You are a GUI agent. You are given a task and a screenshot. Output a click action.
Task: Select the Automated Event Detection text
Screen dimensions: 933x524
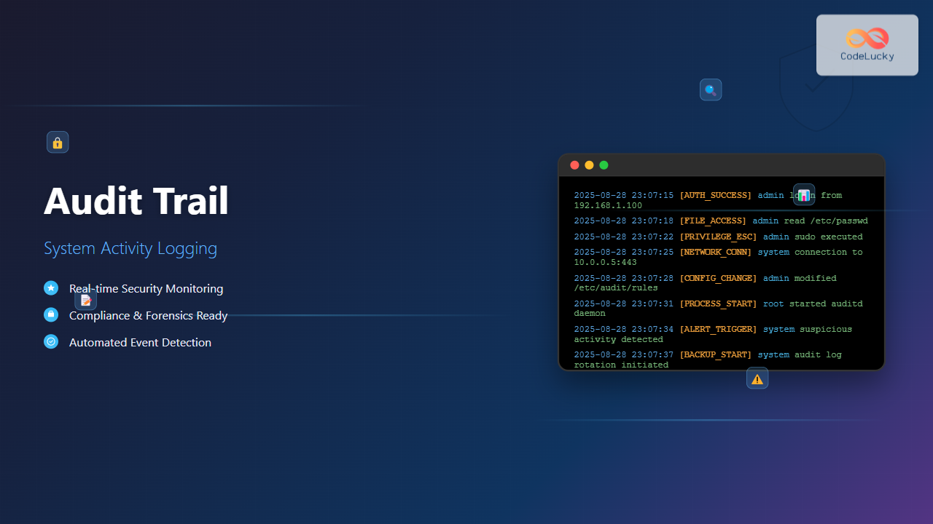coord(140,342)
